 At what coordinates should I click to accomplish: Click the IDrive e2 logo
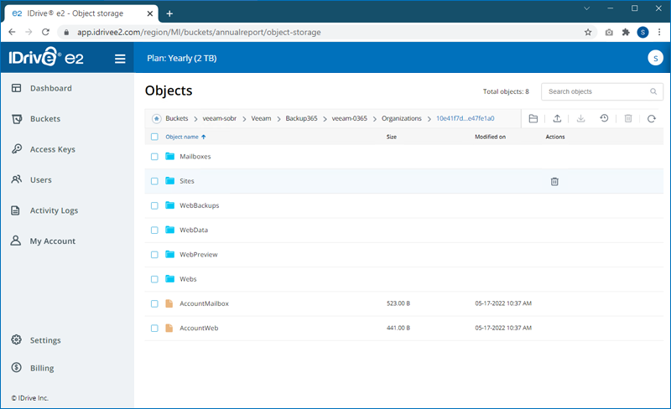click(x=46, y=57)
